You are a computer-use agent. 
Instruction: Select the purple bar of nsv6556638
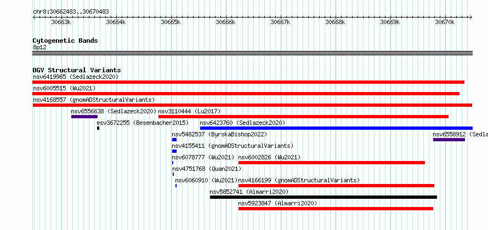pos(84,117)
